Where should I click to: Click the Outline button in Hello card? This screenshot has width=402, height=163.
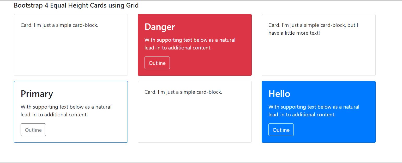[281, 130]
